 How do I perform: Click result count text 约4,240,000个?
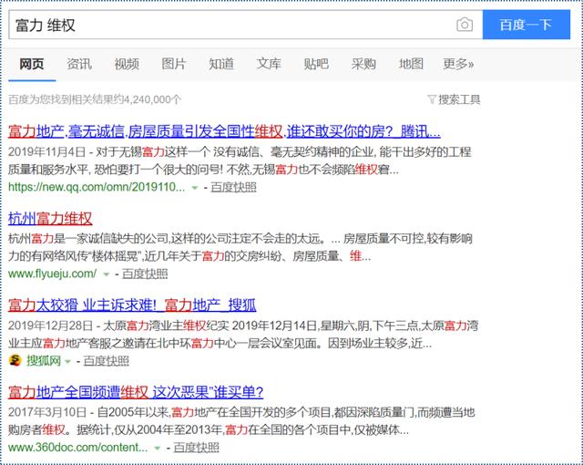(148, 99)
